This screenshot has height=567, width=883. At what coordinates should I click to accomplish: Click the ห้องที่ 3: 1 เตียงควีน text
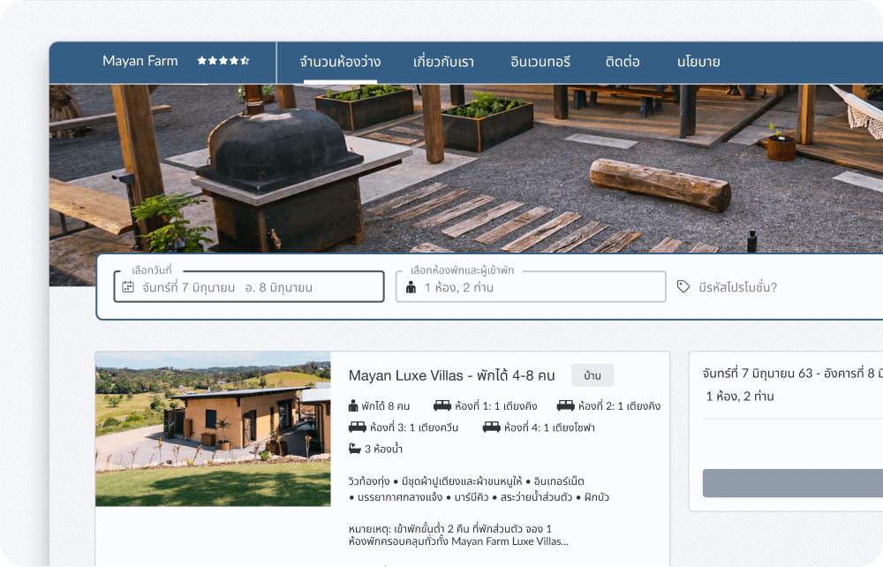[x=414, y=427]
